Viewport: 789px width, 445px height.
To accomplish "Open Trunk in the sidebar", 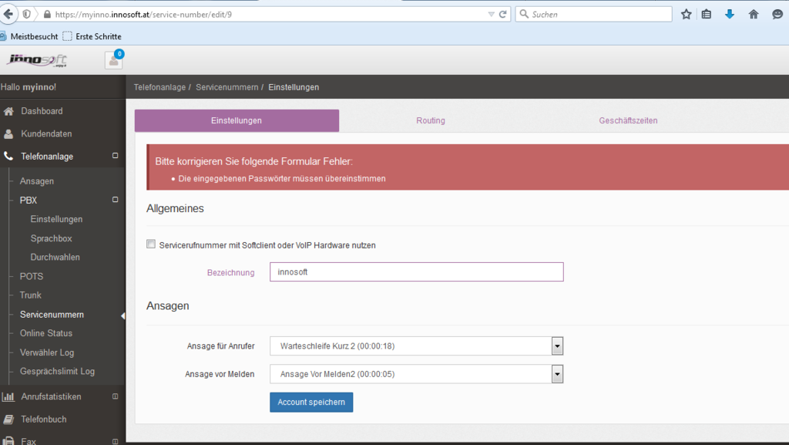I will point(30,295).
